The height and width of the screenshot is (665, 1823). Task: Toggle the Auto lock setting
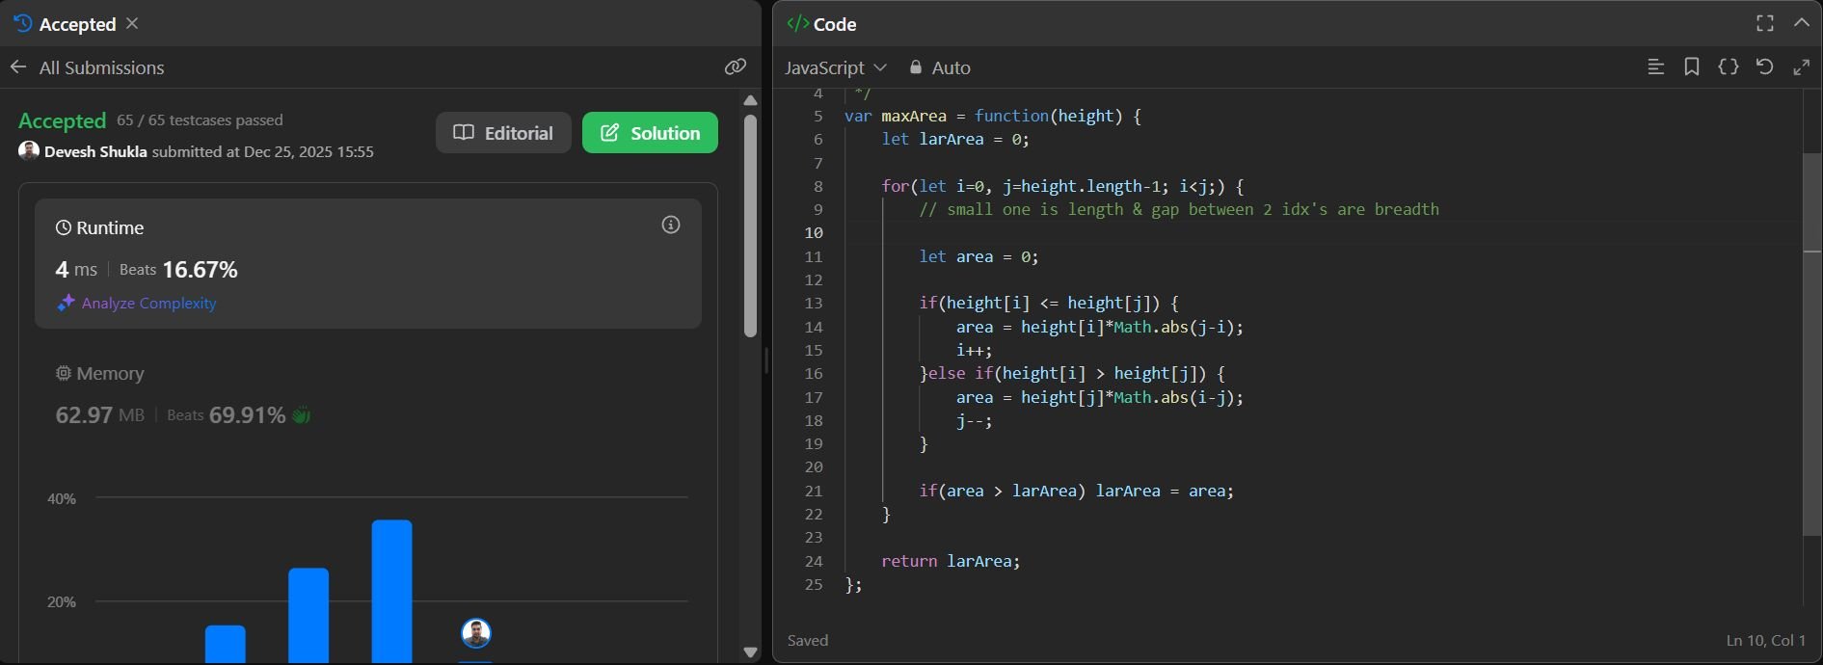(x=940, y=67)
